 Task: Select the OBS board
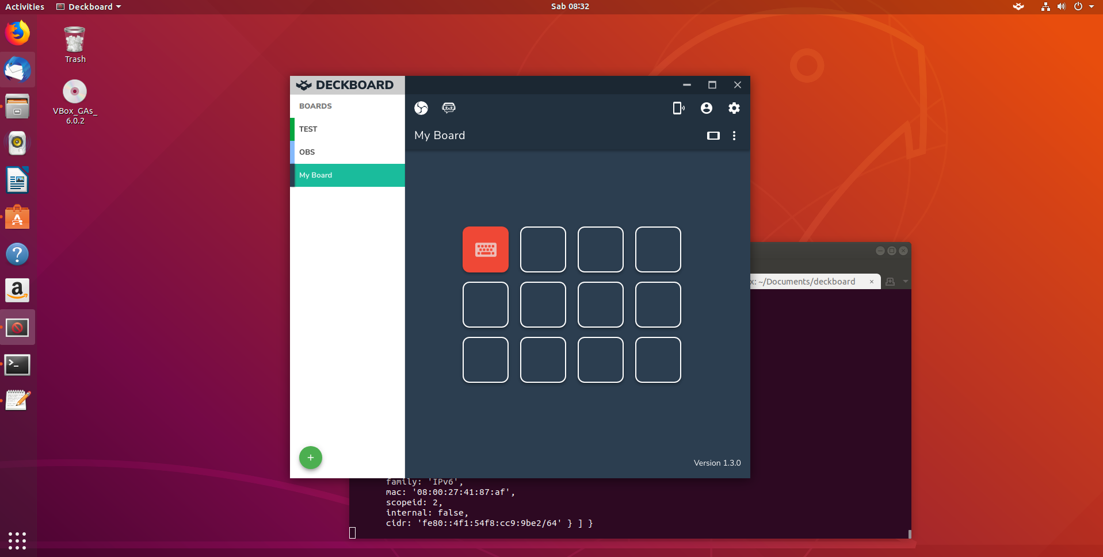point(348,152)
